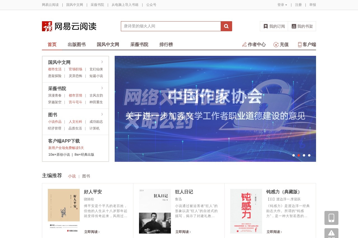This screenshot has height=238, width=358.
Task: Open the 我的订阅 button
Action: [274, 26]
